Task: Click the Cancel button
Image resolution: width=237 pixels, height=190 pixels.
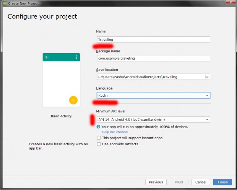Action: (201, 182)
